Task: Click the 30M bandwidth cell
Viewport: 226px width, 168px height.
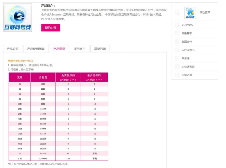Action: click(x=20, y=114)
